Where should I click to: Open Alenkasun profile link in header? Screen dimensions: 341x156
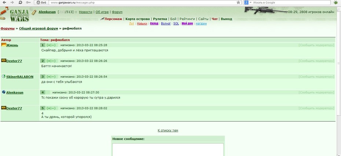click(47, 12)
